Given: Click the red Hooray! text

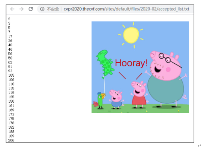Looking at the screenshot, I should pyautogui.click(x=131, y=63).
